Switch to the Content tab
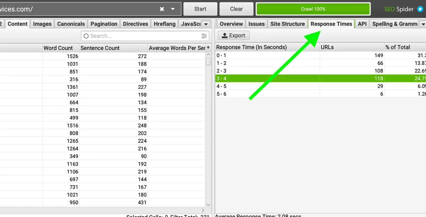426x217 pixels. 17,24
